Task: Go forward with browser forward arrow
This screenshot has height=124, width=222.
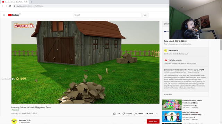Action: click(6, 6)
